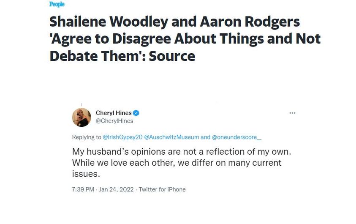The height and width of the screenshot is (224, 356).
Task: Click the Twitter for iPhone source label
Action: [x=162, y=189]
